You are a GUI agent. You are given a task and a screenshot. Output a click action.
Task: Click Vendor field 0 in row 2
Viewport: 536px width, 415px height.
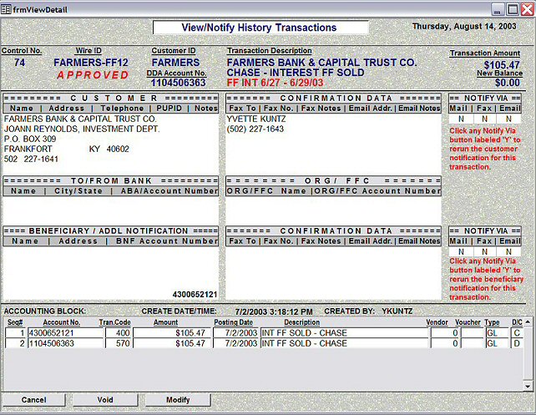coord(445,343)
